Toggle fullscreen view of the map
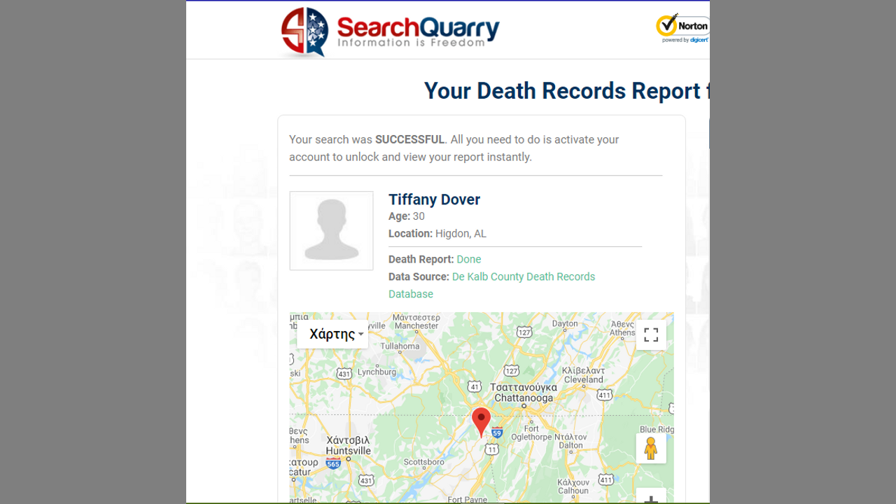896x504 pixels. pos(651,335)
